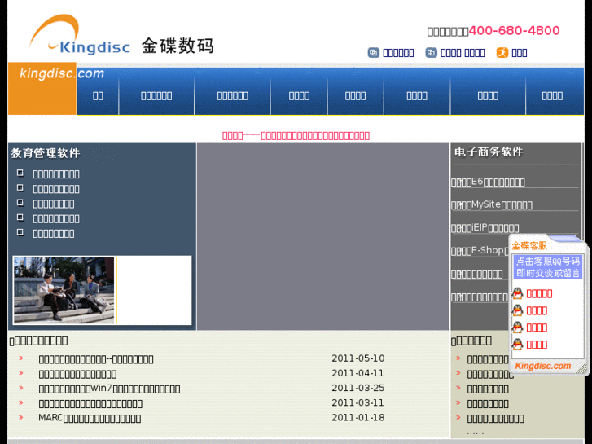Click the square bullet of first 教育管理软件 item
Viewport: 592px width, 444px height.
tap(20, 173)
